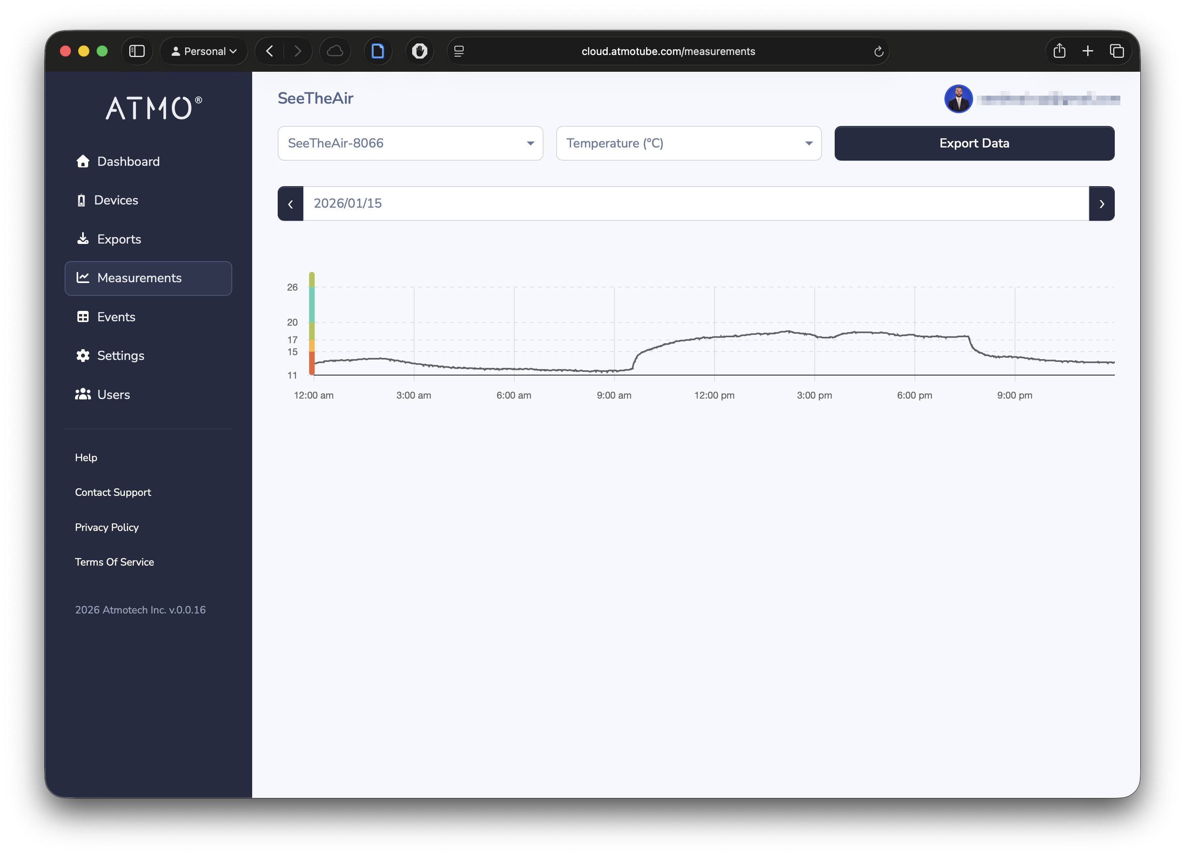The height and width of the screenshot is (857, 1185).
Task: Click the Settings gear icon
Action: [x=83, y=356]
